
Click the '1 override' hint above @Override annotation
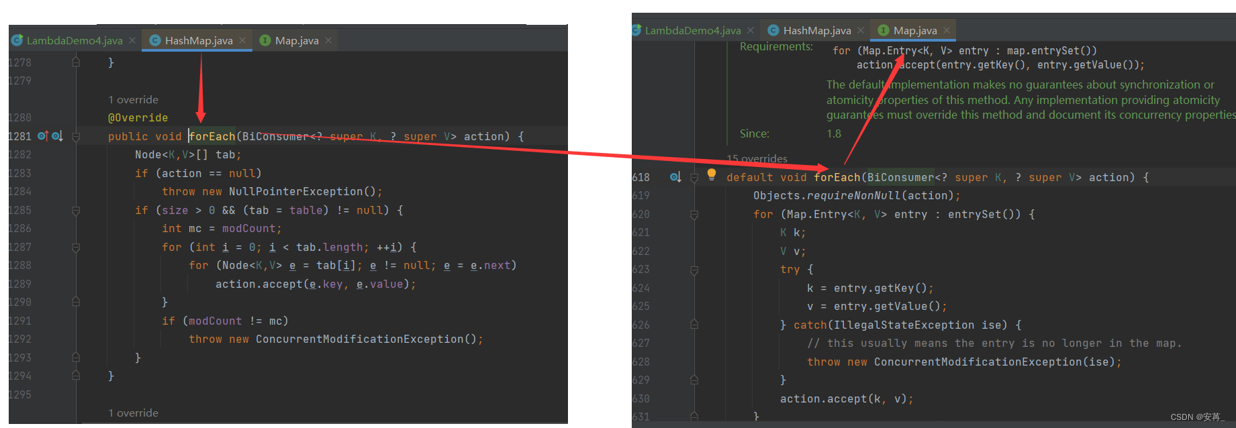[133, 99]
